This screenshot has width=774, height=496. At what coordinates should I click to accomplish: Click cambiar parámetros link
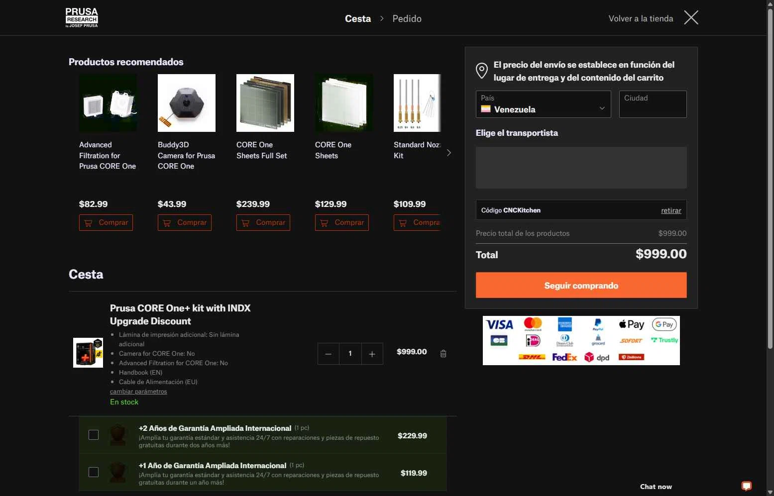click(138, 392)
